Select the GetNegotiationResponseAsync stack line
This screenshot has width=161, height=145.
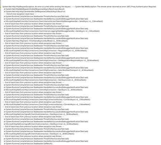52,60
